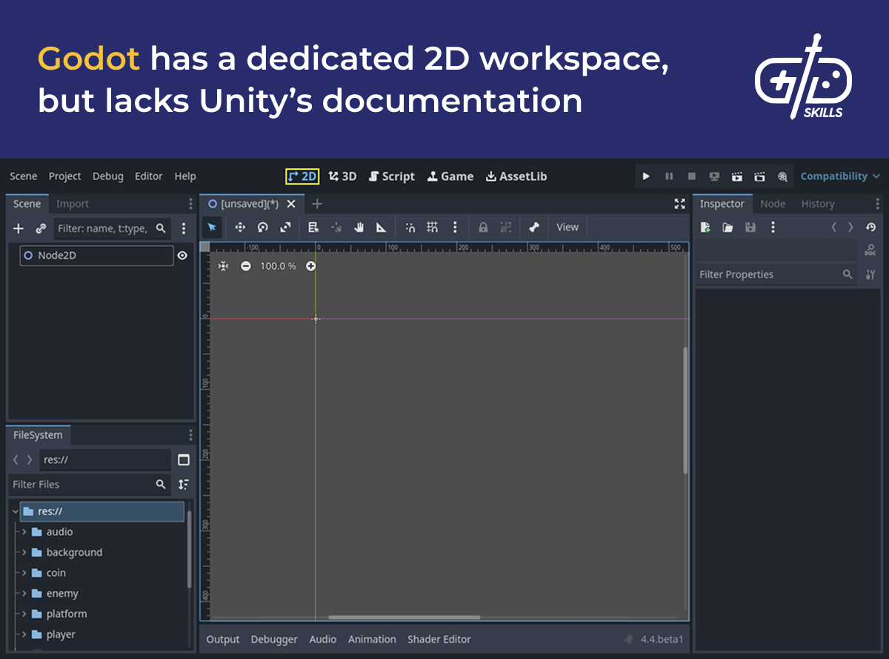Open the Shader Editor bottom panel

click(439, 639)
